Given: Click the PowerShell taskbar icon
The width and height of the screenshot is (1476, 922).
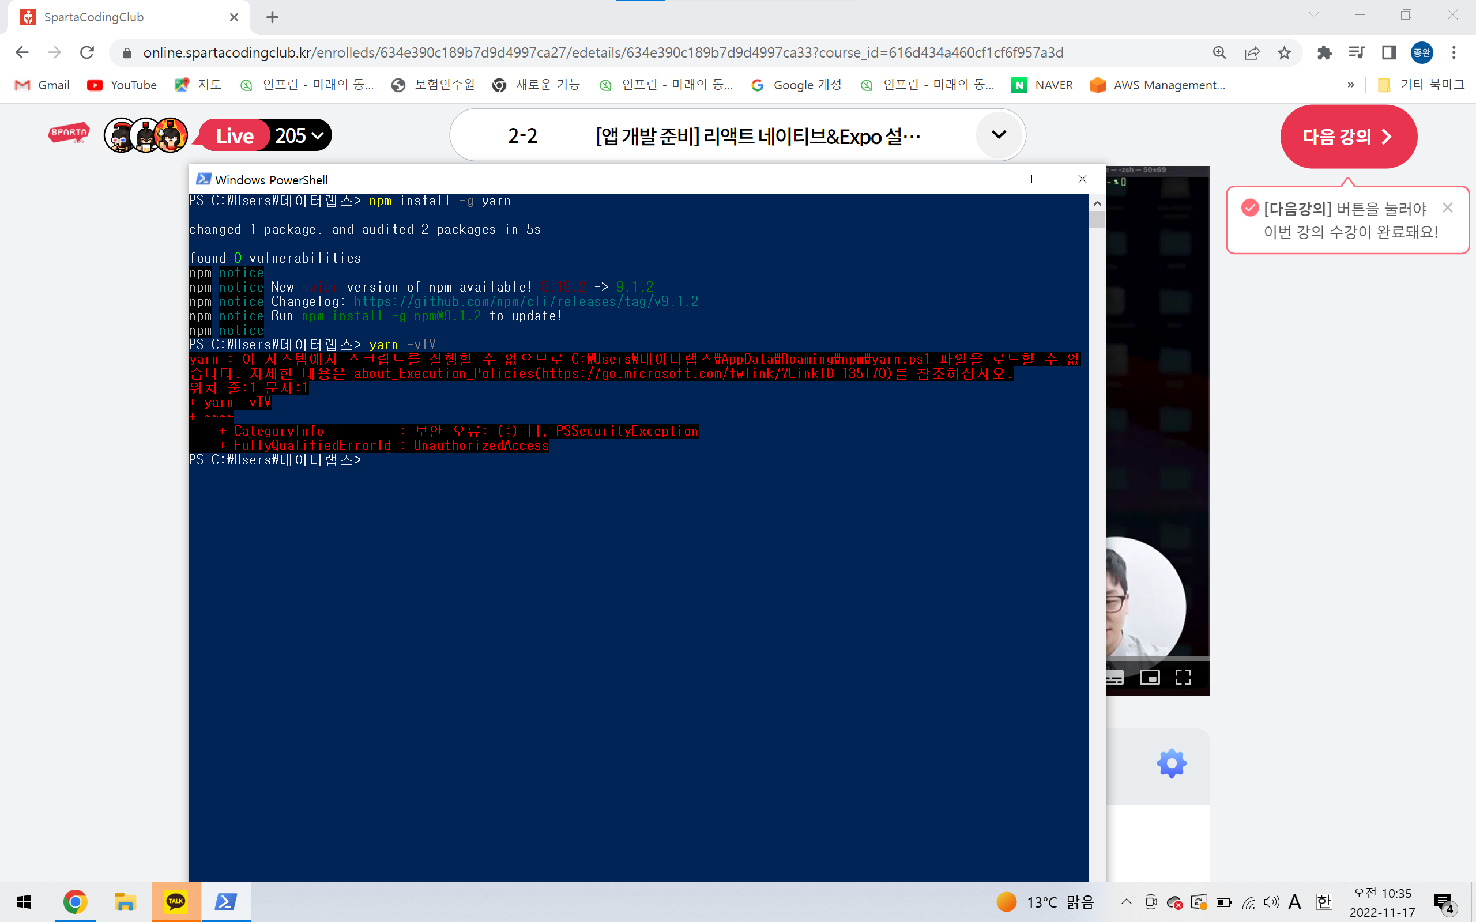Looking at the screenshot, I should pyautogui.click(x=225, y=901).
